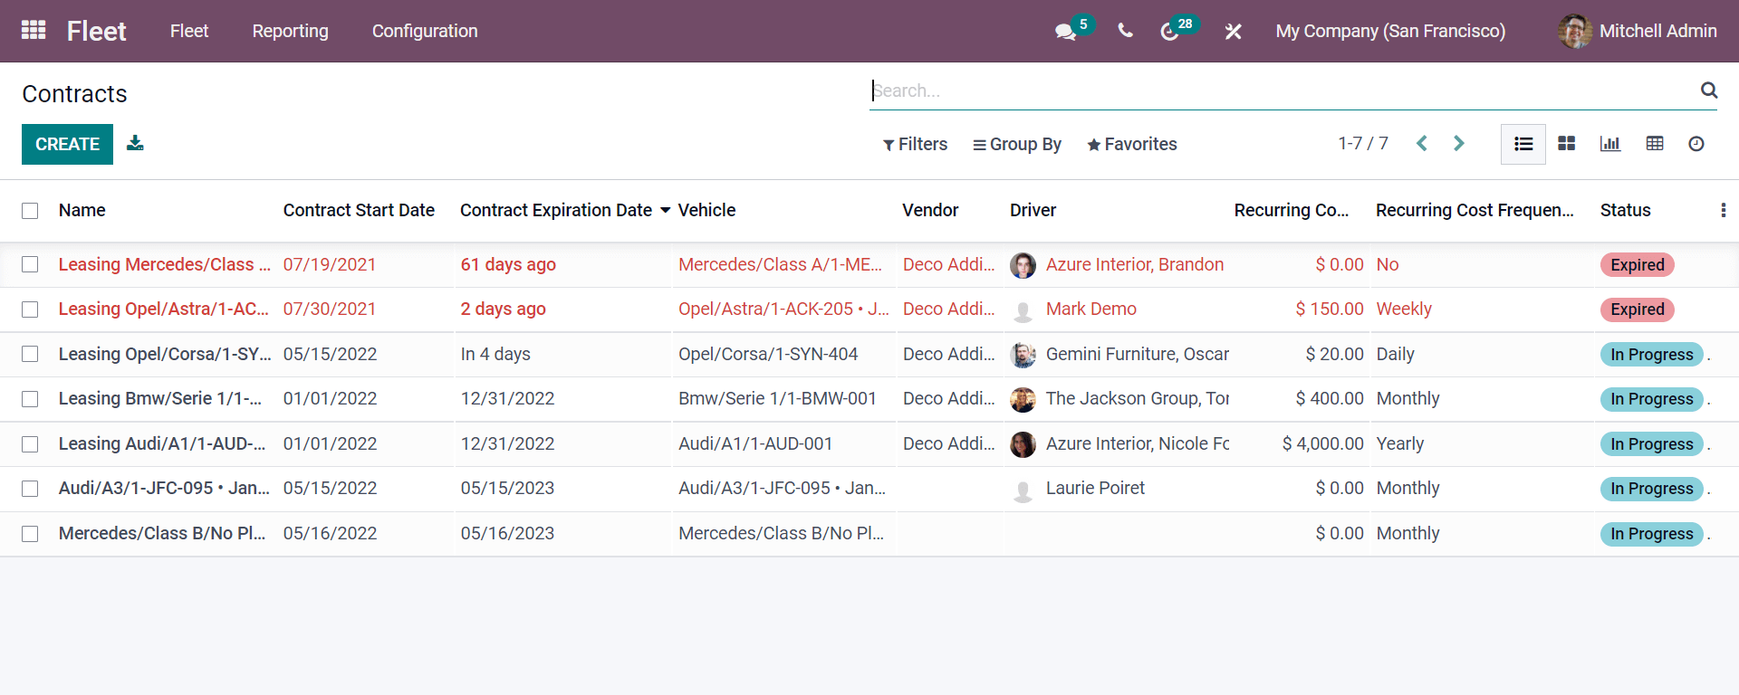Switch to list view
The height and width of the screenshot is (695, 1739).
pyautogui.click(x=1523, y=144)
